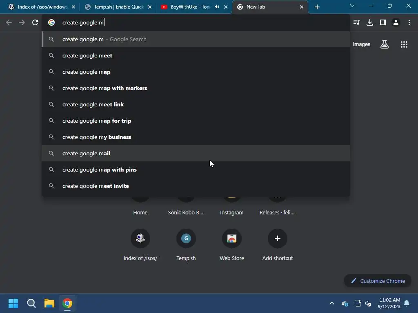Toggle the side panel icon

(x=383, y=23)
